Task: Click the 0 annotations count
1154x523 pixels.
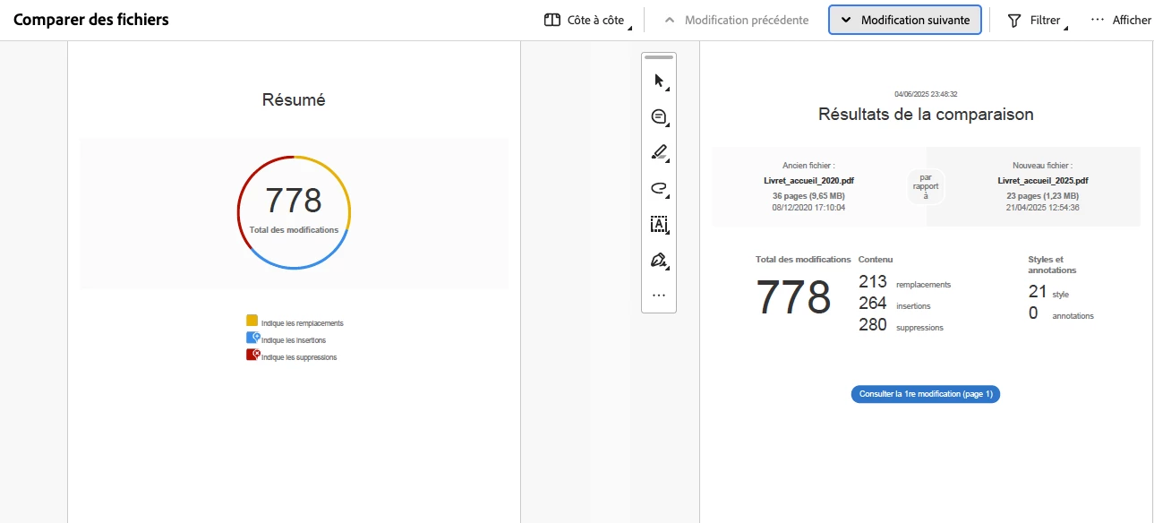Action: (1033, 313)
